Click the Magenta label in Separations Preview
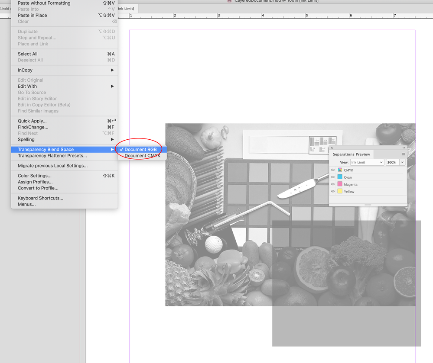 pyautogui.click(x=351, y=184)
